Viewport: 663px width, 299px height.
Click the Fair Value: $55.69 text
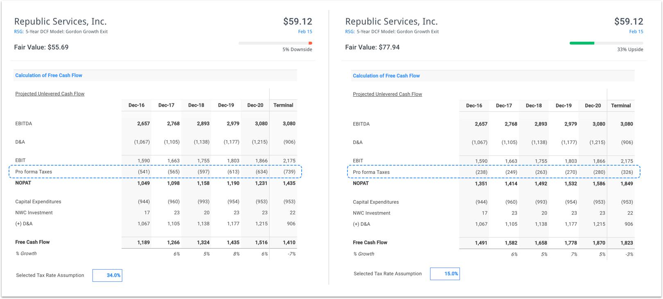click(x=41, y=47)
